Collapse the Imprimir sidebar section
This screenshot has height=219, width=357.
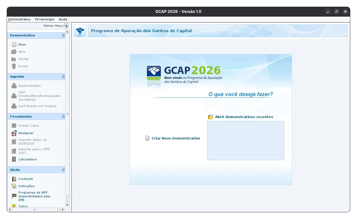pyautogui.click(x=64, y=77)
